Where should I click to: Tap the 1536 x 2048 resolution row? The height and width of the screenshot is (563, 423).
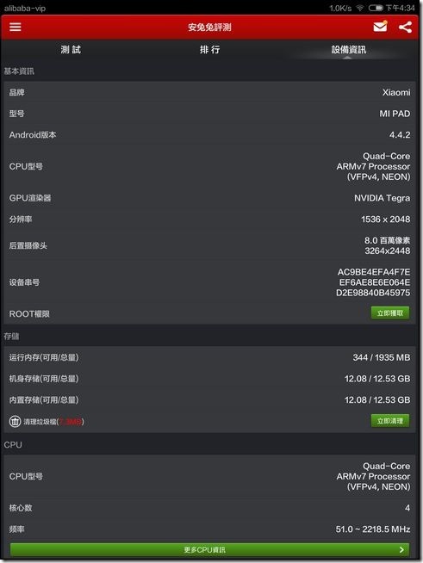click(x=210, y=219)
